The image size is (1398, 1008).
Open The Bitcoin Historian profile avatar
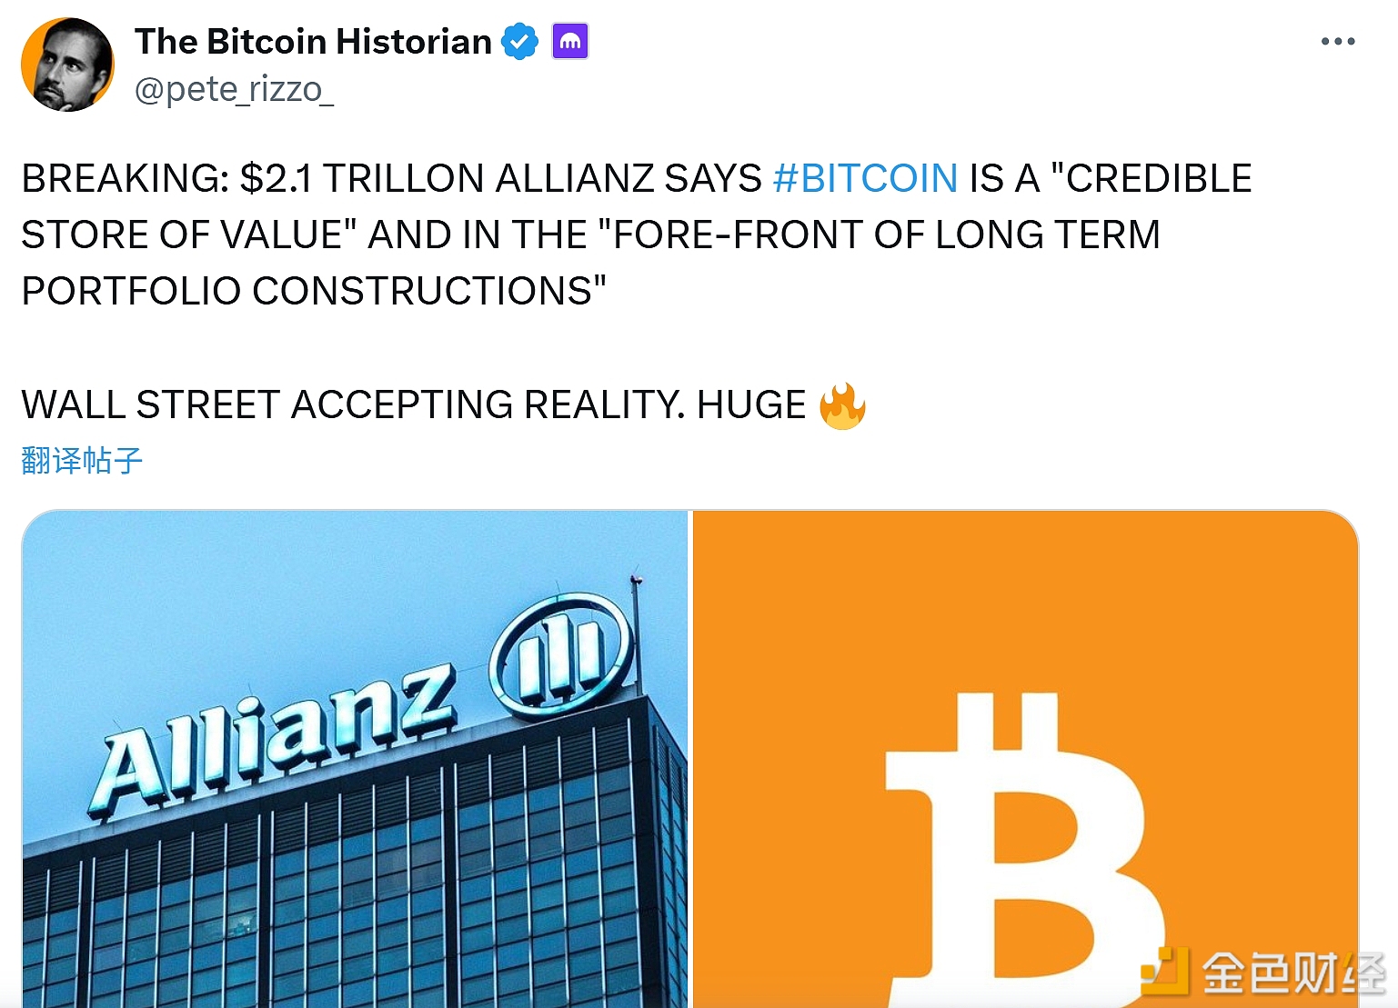click(x=67, y=65)
